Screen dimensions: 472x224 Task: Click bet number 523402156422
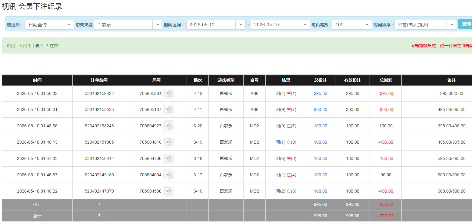pyautogui.click(x=99, y=94)
